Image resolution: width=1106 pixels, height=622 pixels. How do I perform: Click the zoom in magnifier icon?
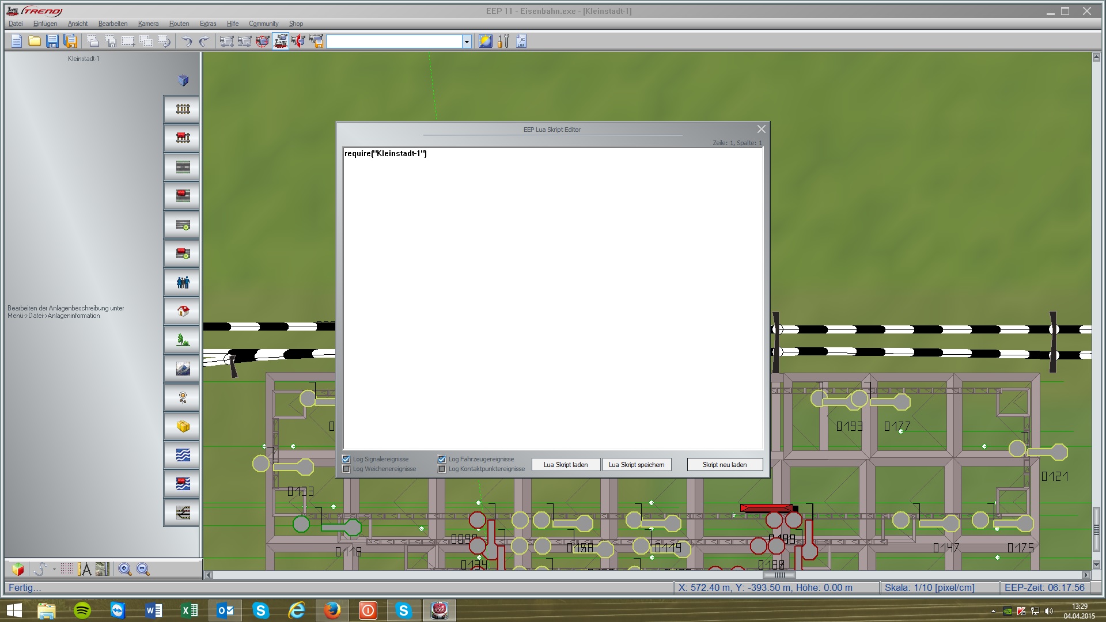(124, 569)
